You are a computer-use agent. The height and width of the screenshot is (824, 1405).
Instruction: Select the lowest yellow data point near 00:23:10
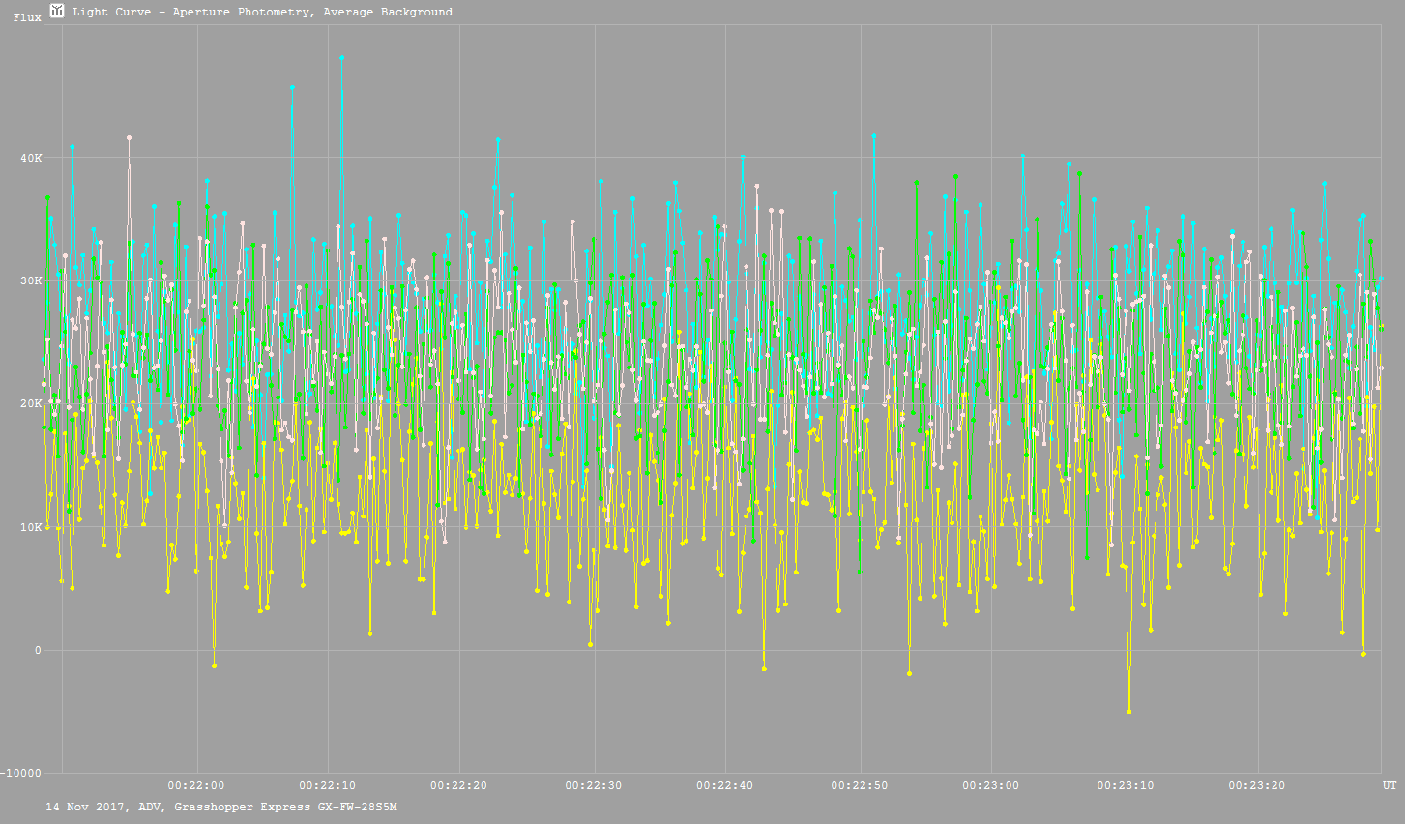tap(1128, 712)
